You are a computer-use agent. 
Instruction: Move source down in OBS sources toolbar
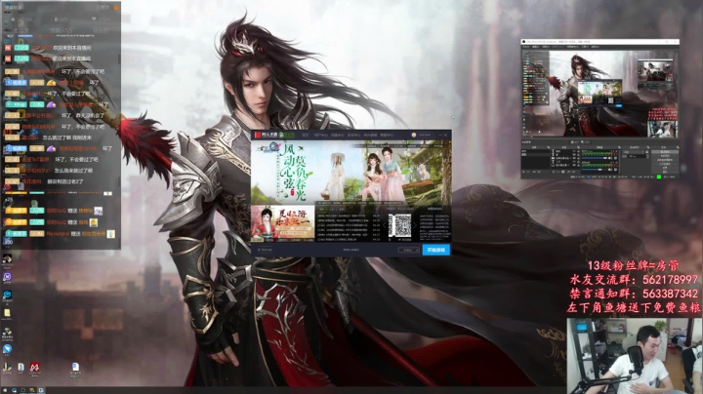(x=573, y=172)
